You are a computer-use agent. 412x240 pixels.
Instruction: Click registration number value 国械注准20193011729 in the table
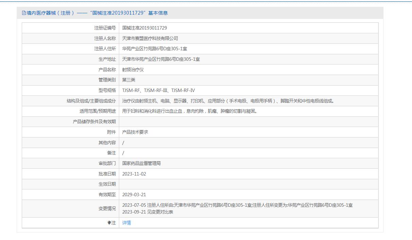point(144,28)
